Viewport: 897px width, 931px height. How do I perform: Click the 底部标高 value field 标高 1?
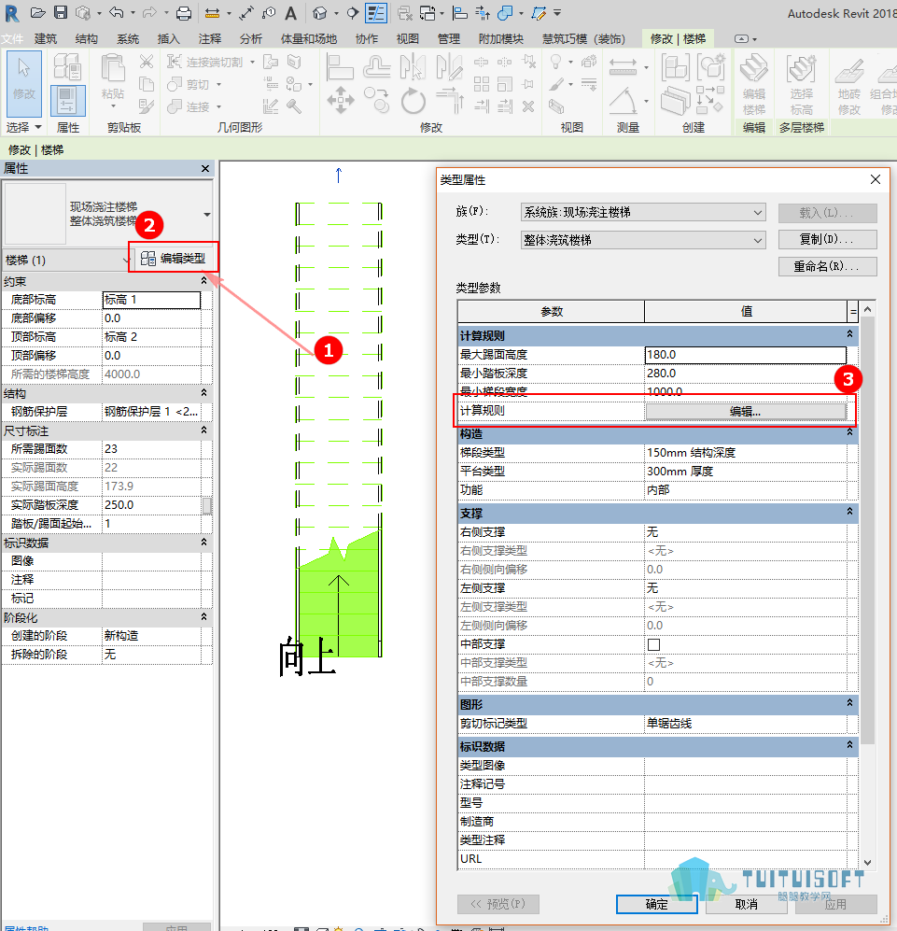click(151, 300)
